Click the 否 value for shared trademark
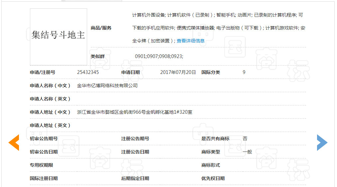This screenshot has width=337, height=187. [245, 139]
